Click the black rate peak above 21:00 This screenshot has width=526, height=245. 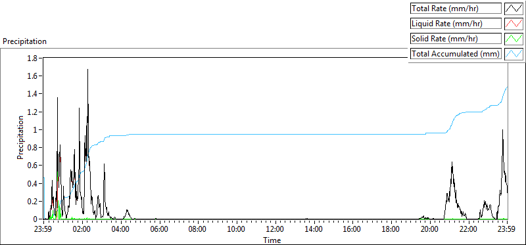point(452,162)
